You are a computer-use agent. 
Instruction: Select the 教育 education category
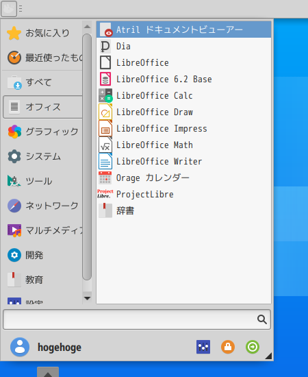point(42,280)
